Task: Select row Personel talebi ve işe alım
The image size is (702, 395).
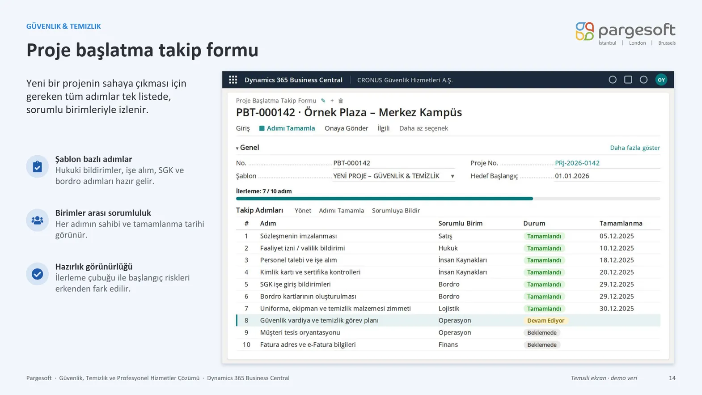Action: (448, 260)
